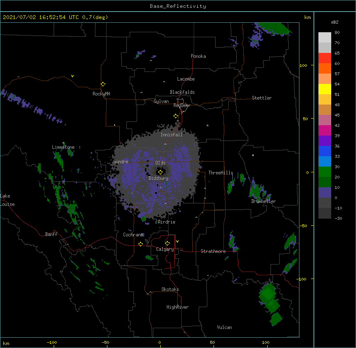
Task: Click the white plus marker north of Drumheller
Action: pos(253,155)
